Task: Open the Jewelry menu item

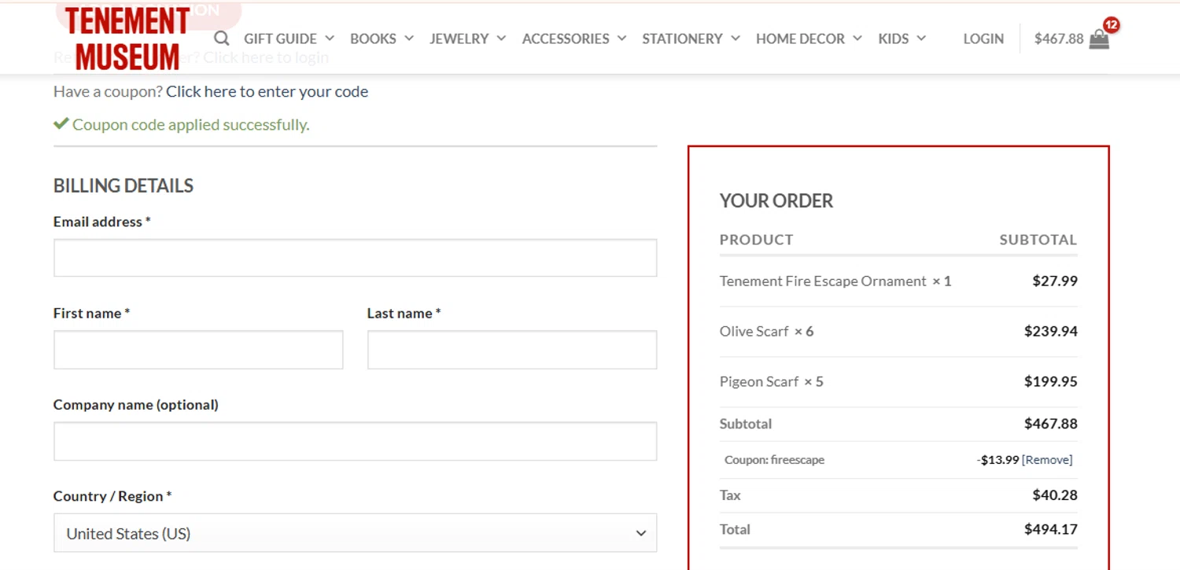Action: coord(459,39)
